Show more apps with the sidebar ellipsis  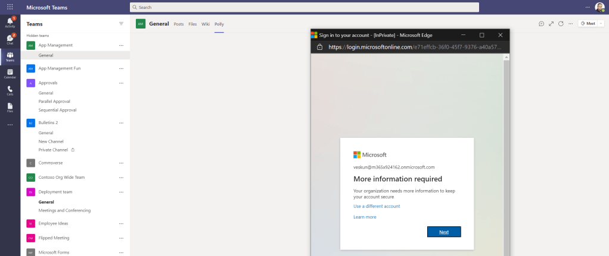pos(10,125)
